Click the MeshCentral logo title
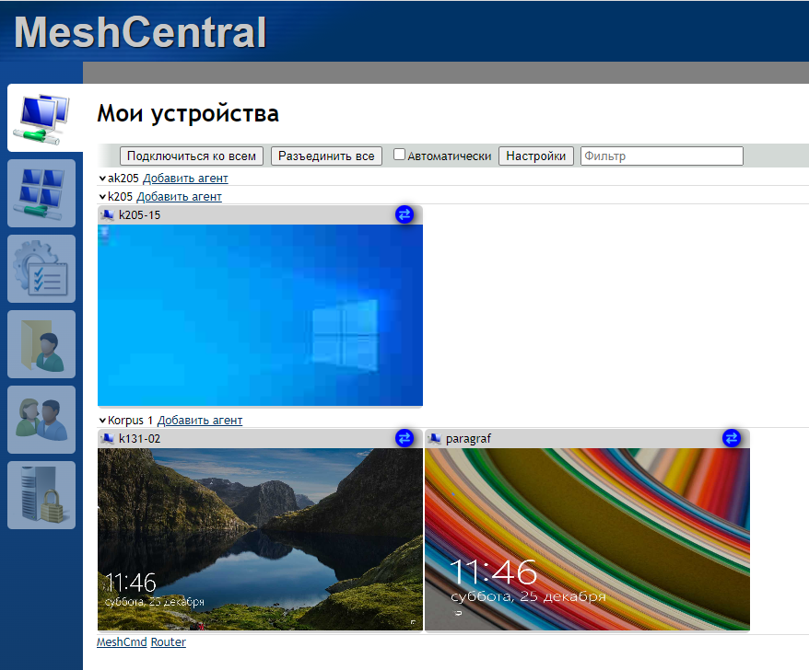 140,32
